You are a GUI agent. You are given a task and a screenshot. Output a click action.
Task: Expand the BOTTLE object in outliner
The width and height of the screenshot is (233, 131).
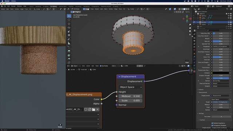(x=198, y=16)
